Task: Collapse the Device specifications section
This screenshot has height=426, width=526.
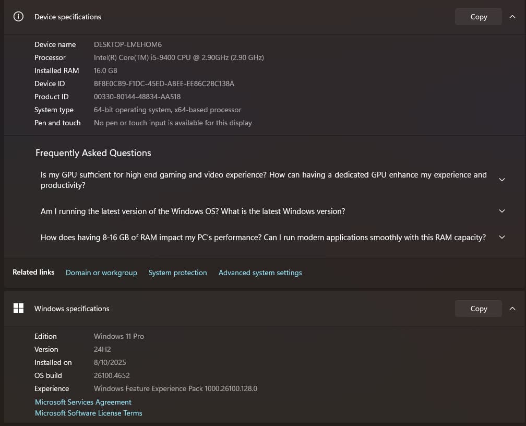Action: 512,17
